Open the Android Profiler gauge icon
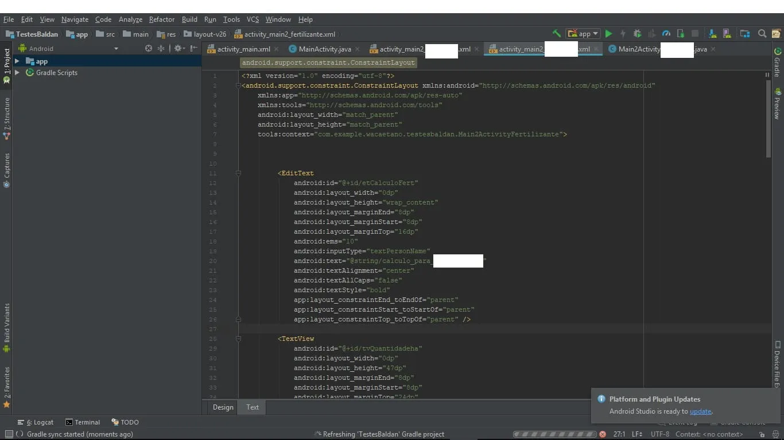This screenshot has width=784, height=440. 666,34
